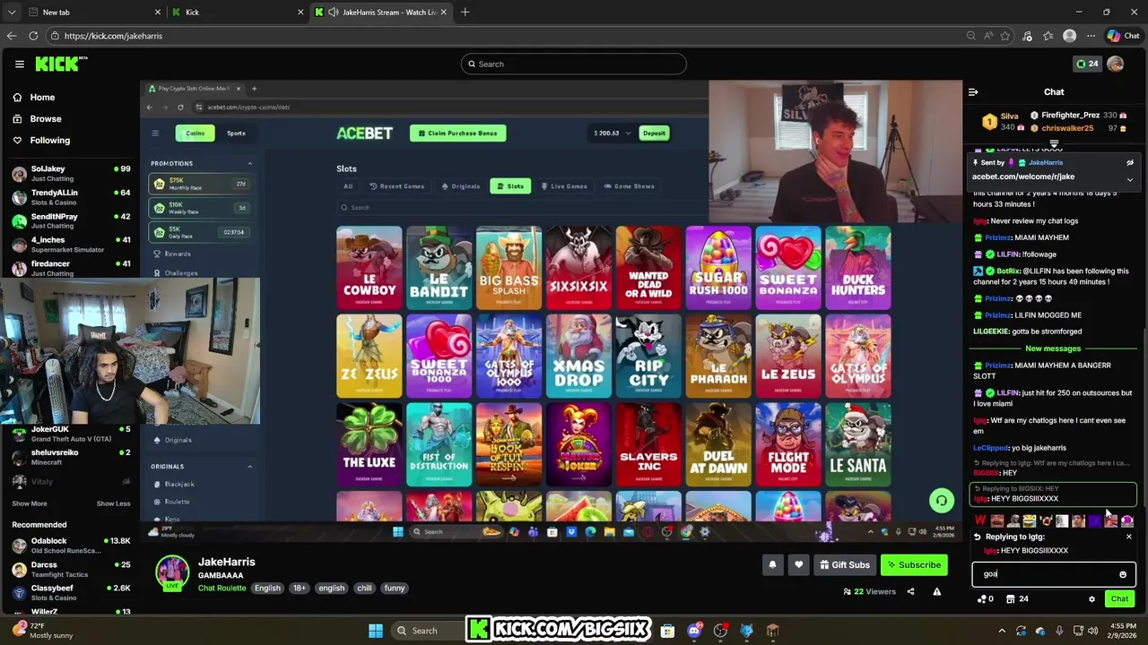
Task: Open the weather widget 72°F
Action: coord(43,630)
